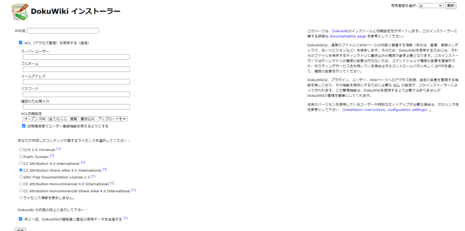Image resolution: width=465 pixels, height=231 pixels.
Task: Disable monthly anonymous usage data sending
Action: point(20,219)
